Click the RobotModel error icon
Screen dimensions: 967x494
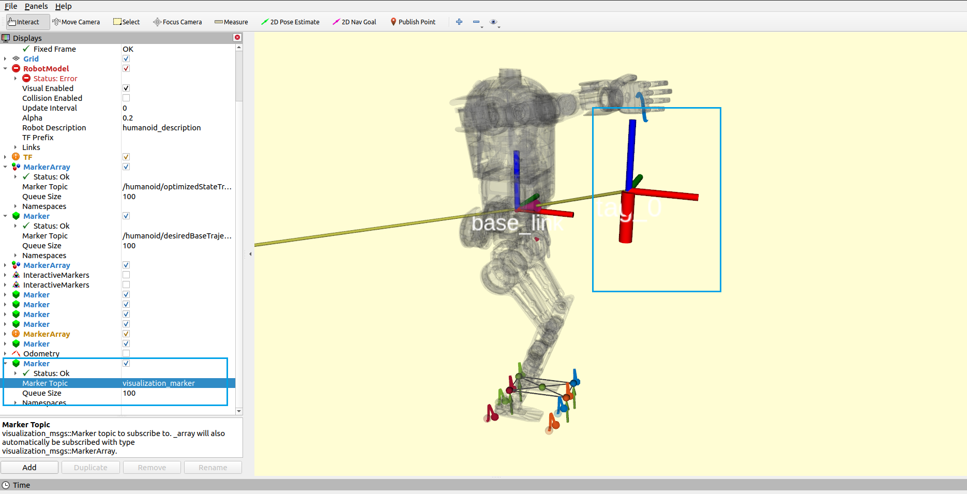pyautogui.click(x=16, y=68)
